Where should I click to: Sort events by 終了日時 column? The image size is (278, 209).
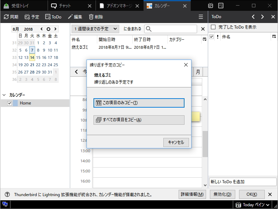[x=150, y=39]
